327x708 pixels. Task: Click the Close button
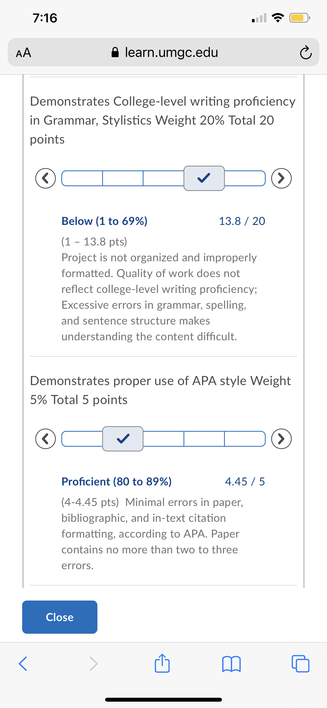coord(60,617)
